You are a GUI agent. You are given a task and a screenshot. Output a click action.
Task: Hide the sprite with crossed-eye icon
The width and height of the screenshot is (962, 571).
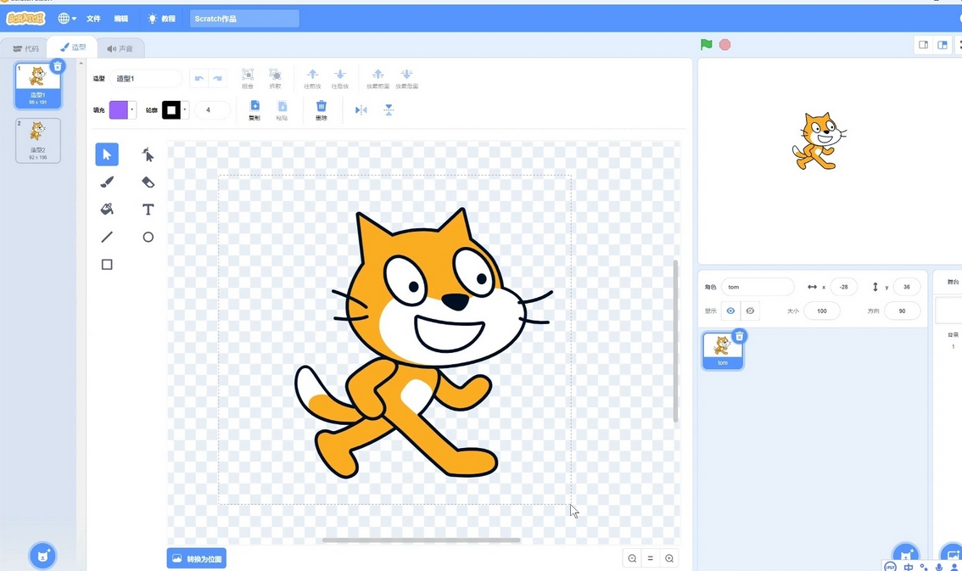(x=750, y=311)
